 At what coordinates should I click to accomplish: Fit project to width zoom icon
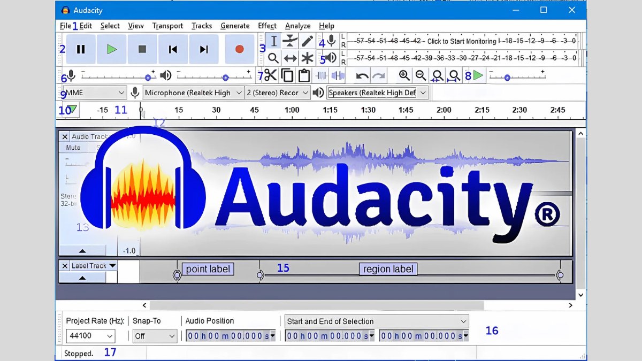tap(454, 76)
